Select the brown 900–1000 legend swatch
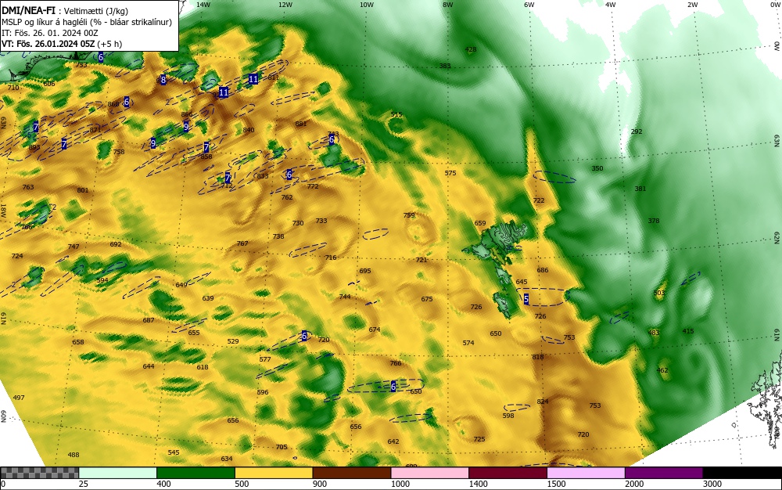 [x=352, y=473]
